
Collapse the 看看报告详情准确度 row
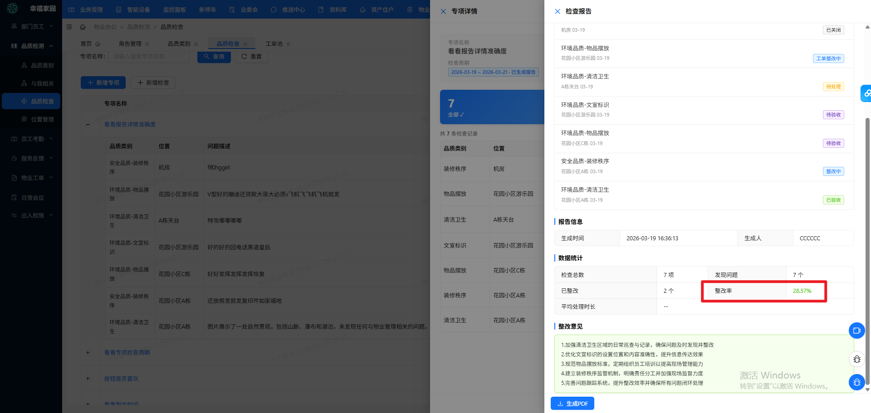click(x=88, y=125)
